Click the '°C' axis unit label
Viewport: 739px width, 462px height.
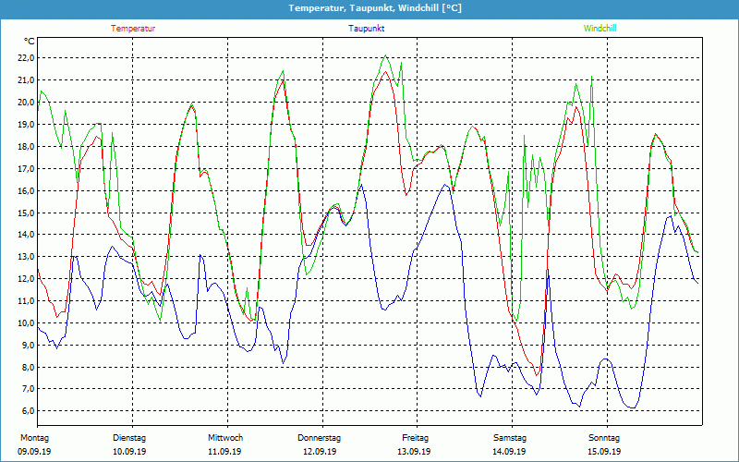point(30,42)
